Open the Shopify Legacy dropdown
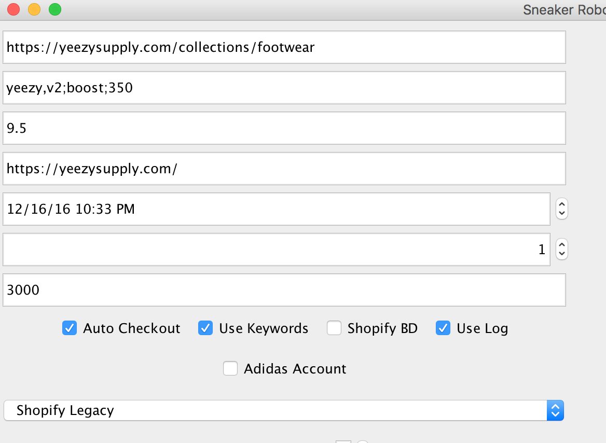 pos(284,410)
